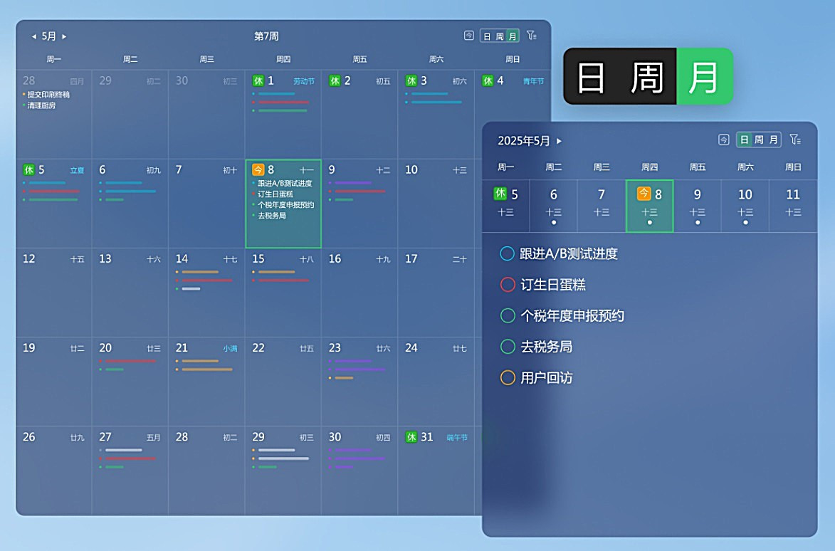Viewport: 835px width, 551px height.
Task: Mark 订生日蛋糕 complete via its red circle
Action: [x=508, y=285]
